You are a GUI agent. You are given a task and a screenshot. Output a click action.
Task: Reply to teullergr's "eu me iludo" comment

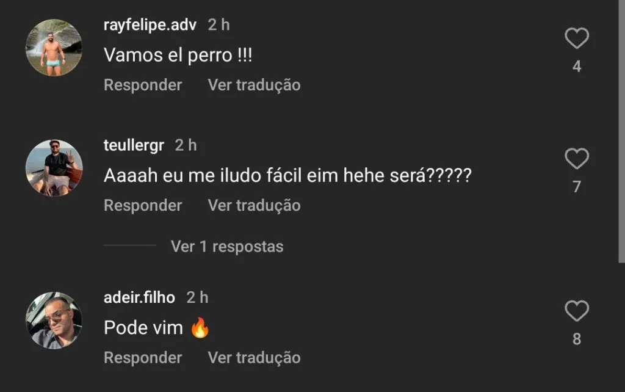[143, 206]
